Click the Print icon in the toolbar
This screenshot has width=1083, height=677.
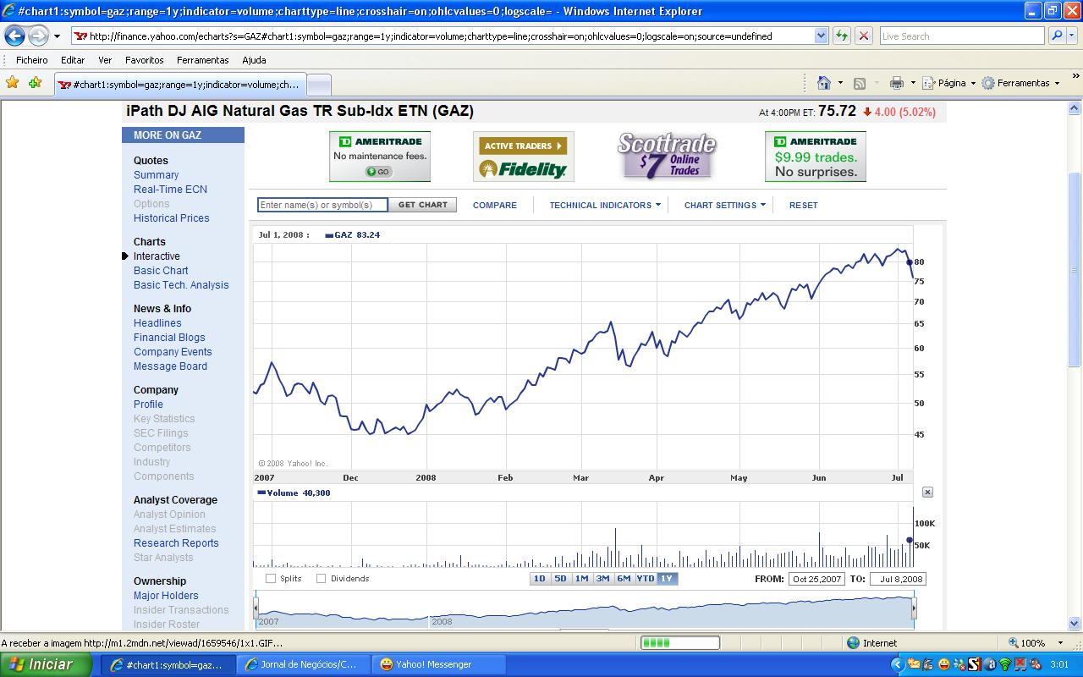click(897, 83)
